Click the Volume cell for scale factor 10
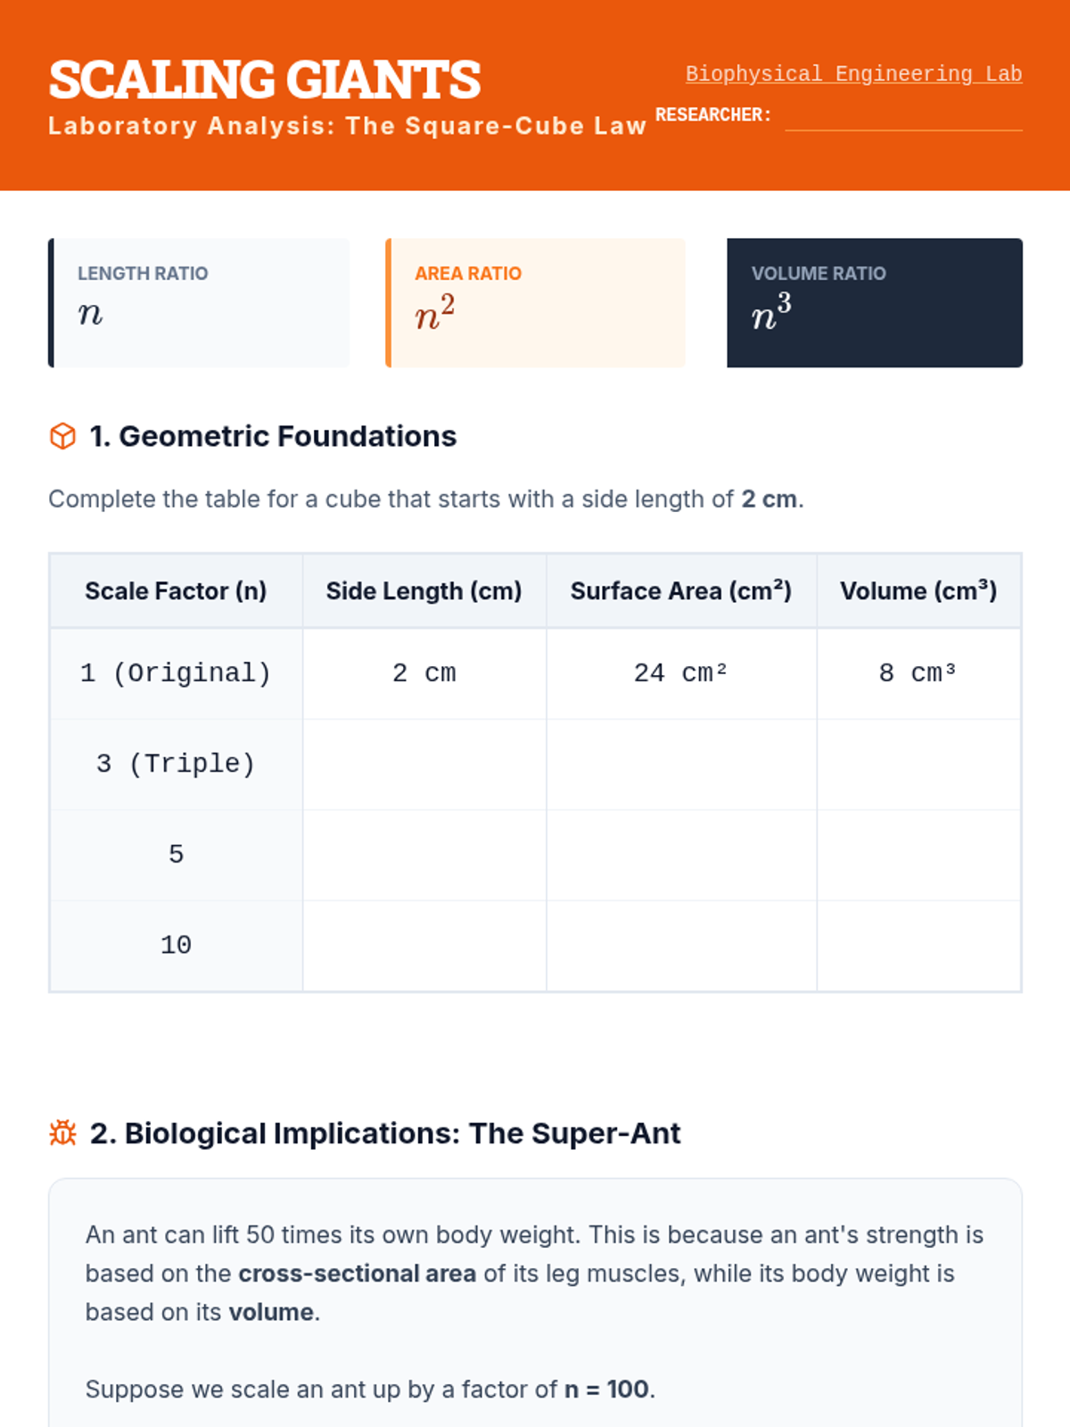Screen dimensions: 1070x1427 click(x=918, y=945)
